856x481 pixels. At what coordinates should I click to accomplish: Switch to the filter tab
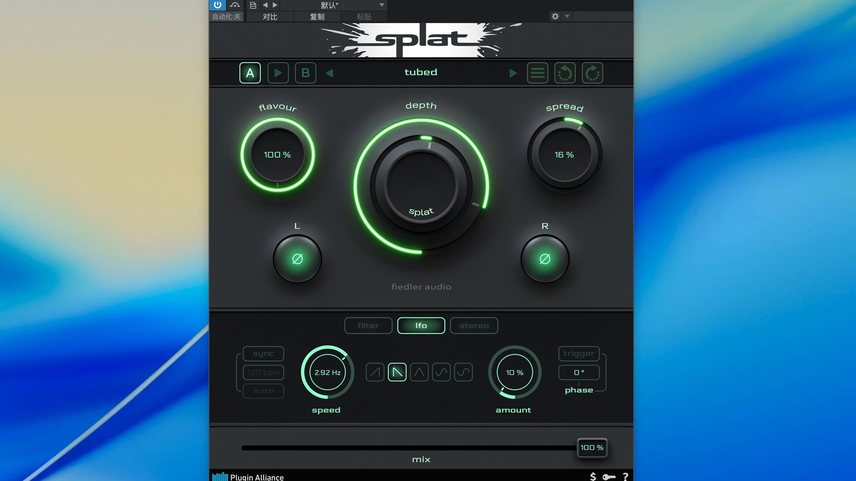368,326
